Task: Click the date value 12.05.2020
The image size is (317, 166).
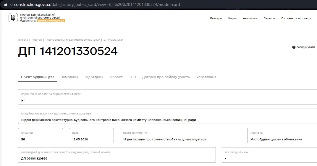Action: click(80, 139)
